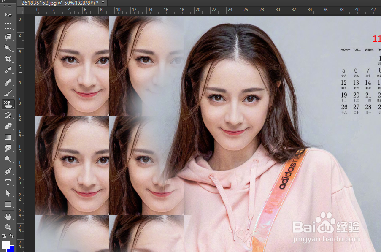Select the Rectangular Marquee tool
This screenshot has width=381, height=252.
coord(8,26)
